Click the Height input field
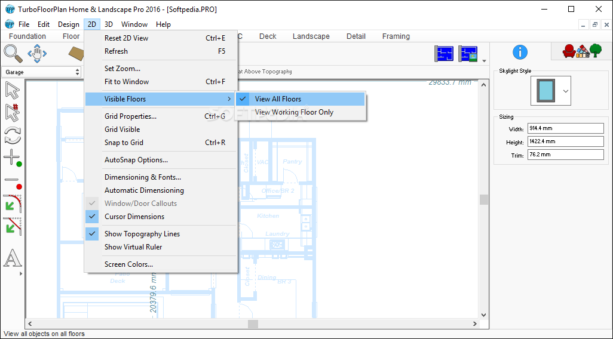Viewport: 613px width, 339px height. pyautogui.click(x=565, y=141)
